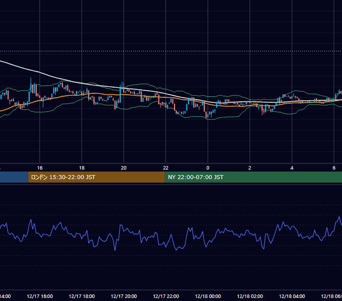
Task: Click the 18 hour label on upper axis
Action: (81, 168)
